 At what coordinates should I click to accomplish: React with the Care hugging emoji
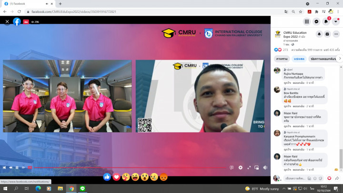pyautogui.click(x=126, y=177)
